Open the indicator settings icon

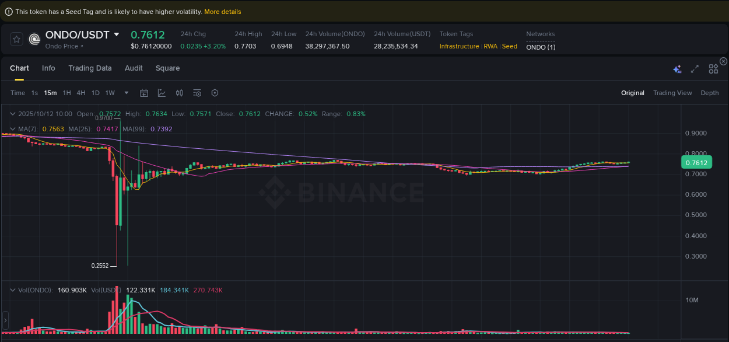(197, 93)
